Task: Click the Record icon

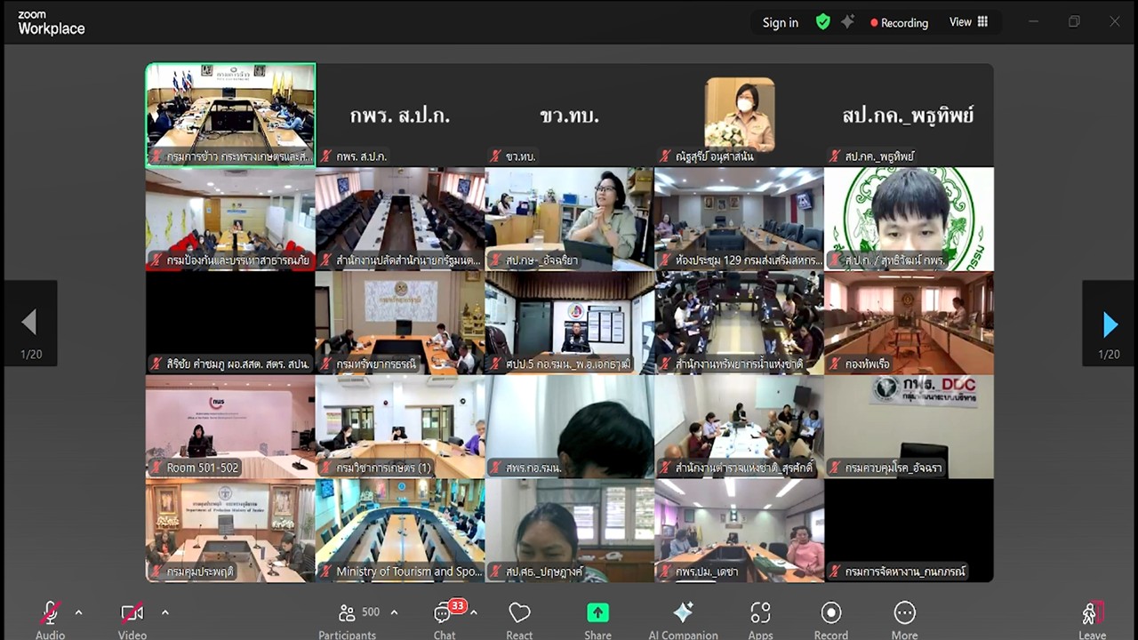Action: (830, 613)
